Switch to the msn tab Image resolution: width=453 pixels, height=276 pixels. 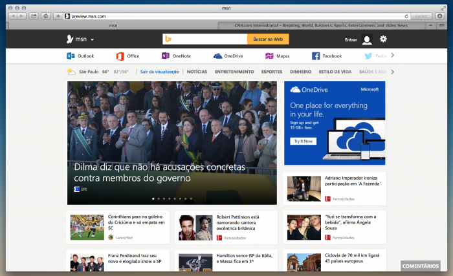(113, 25)
